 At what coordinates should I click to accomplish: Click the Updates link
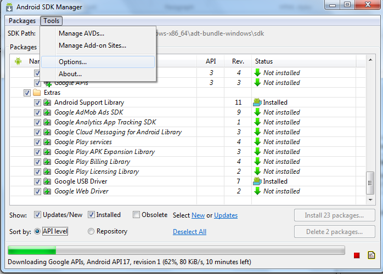[x=226, y=215]
